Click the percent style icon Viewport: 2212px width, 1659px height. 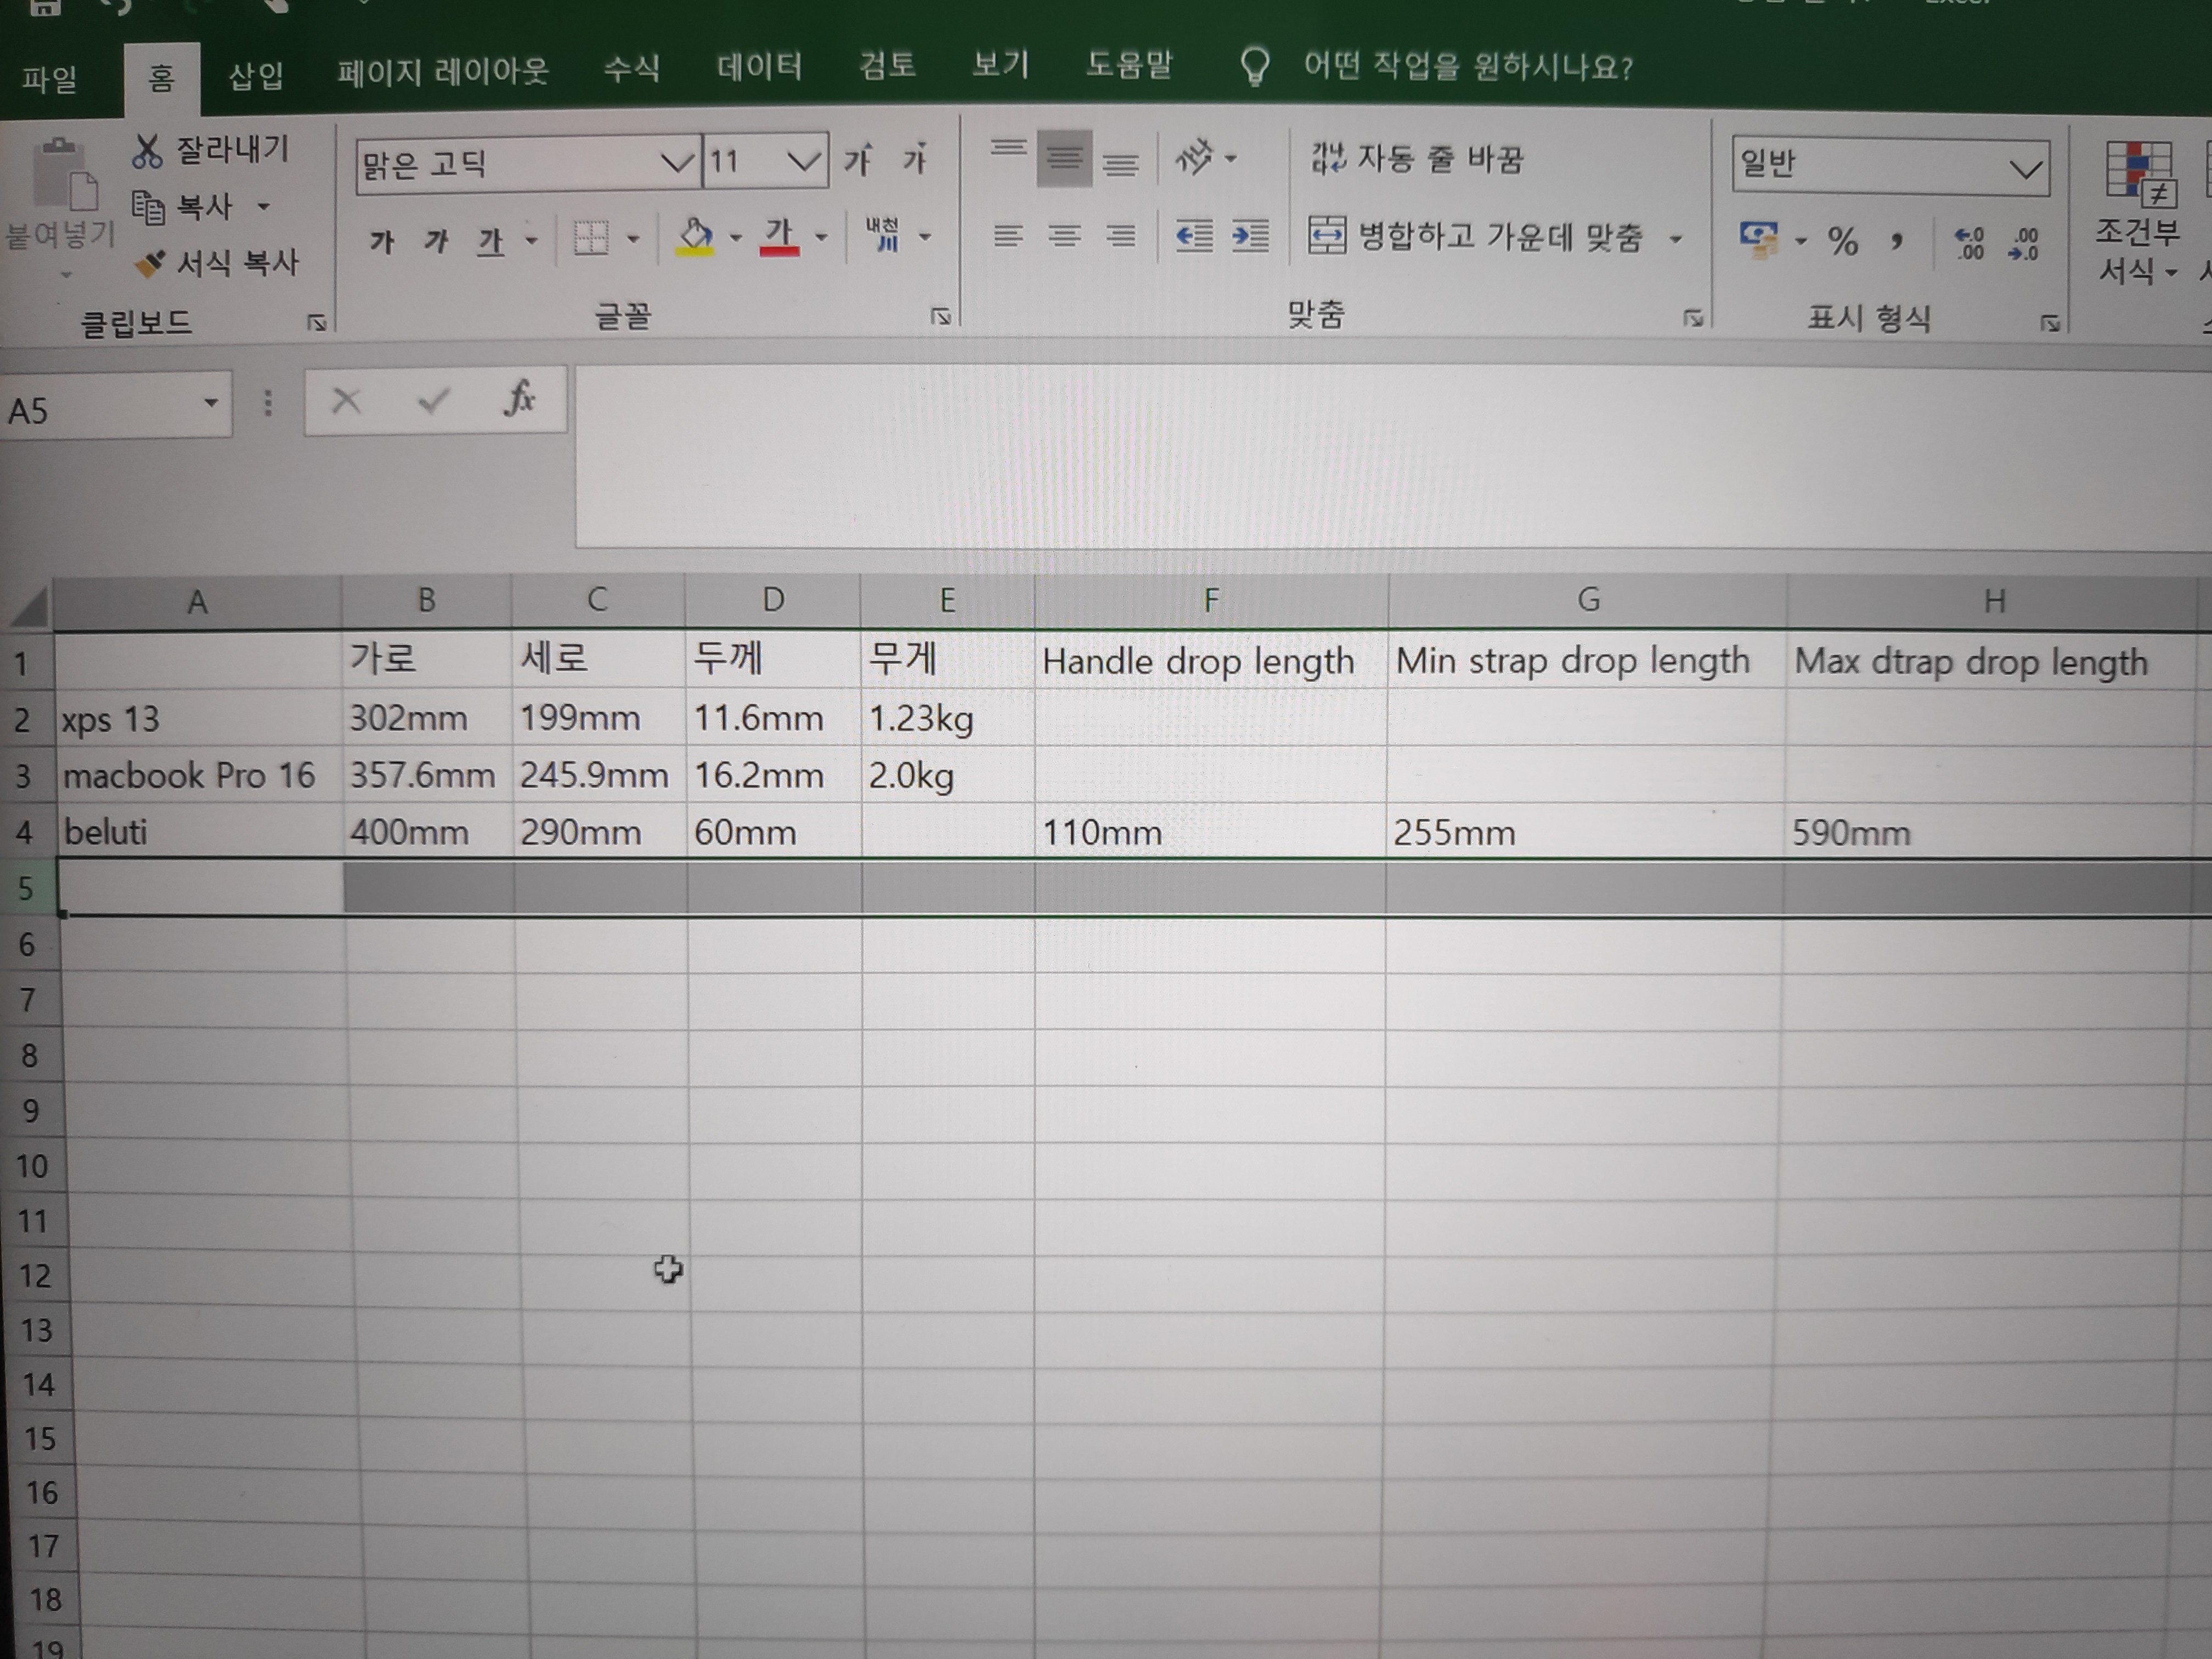[x=1842, y=241]
